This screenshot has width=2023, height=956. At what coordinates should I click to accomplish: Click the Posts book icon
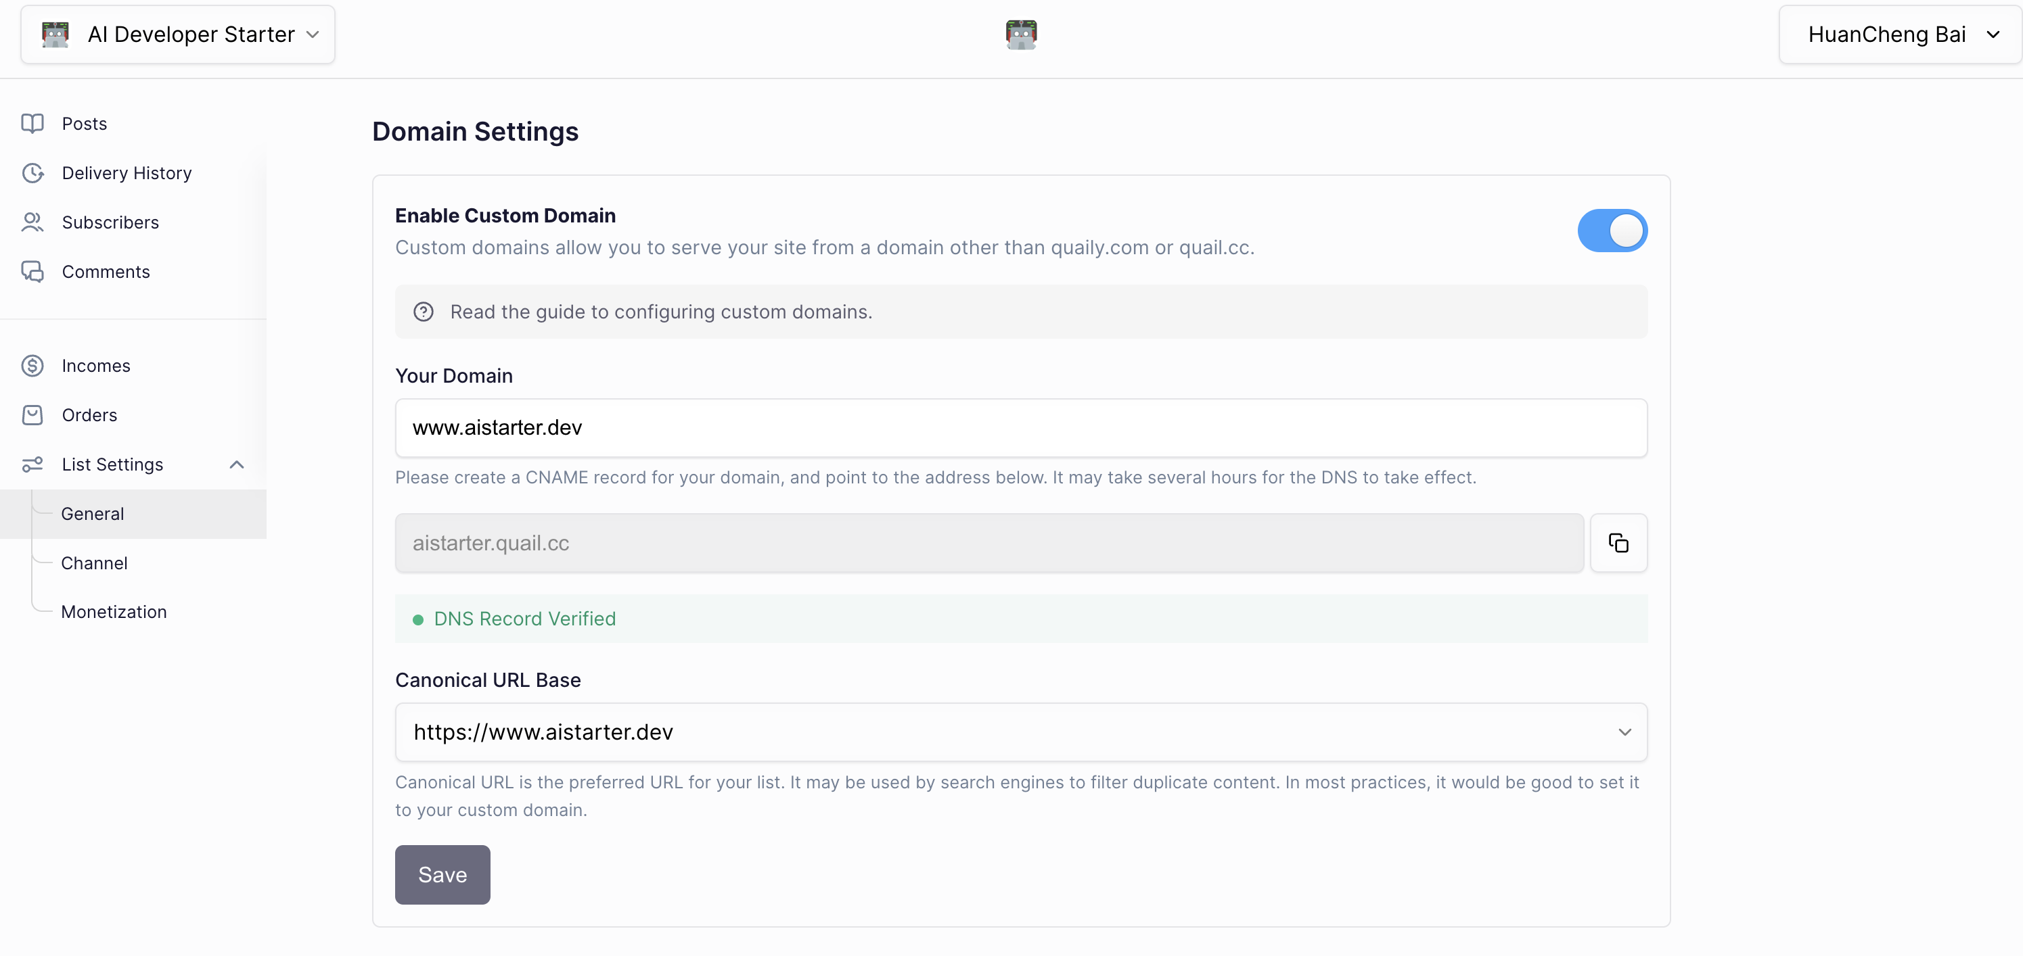[x=32, y=123]
